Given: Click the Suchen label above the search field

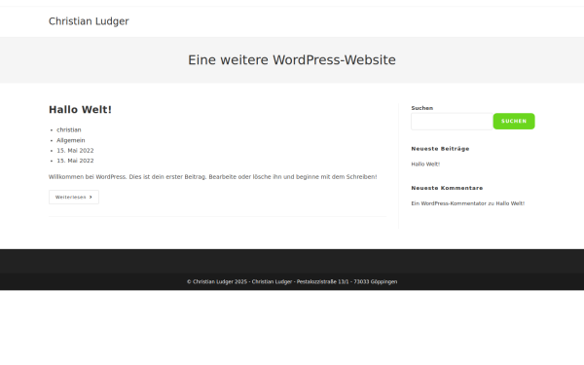Looking at the screenshot, I should coord(422,108).
